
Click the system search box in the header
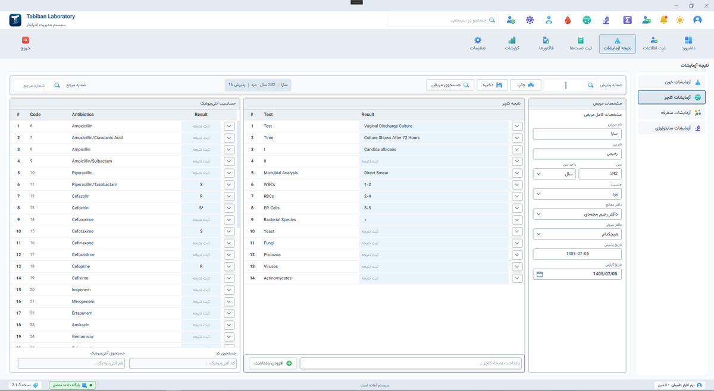[443, 20]
